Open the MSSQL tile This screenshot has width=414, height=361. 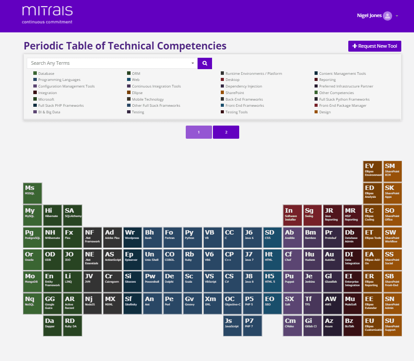(32, 193)
